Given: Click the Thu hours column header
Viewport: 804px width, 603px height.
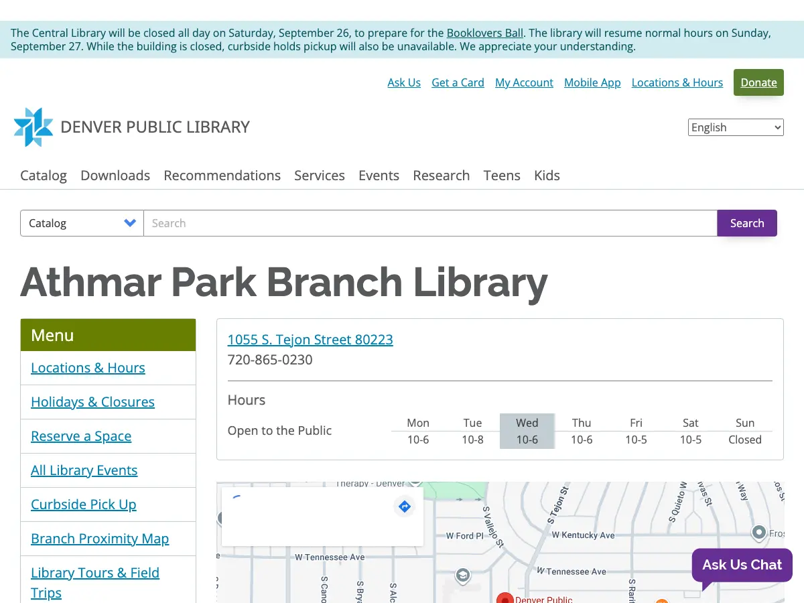Looking at the screenshot, I should 582,423.
